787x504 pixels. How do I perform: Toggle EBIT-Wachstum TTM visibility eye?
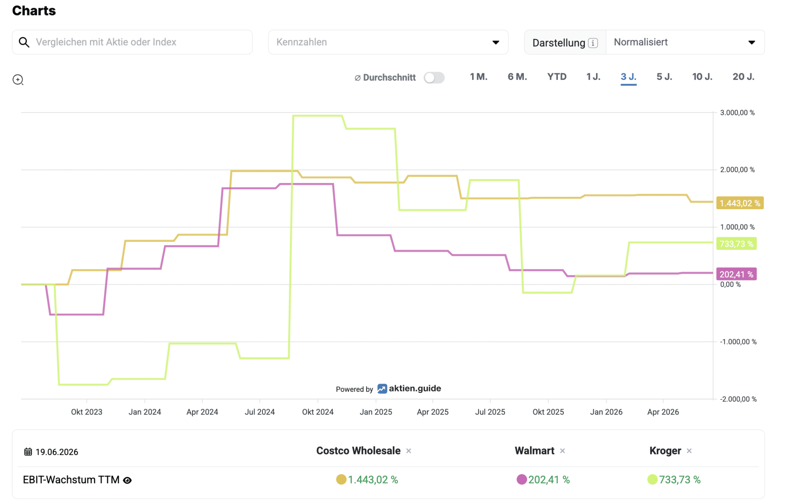point(127,480)
